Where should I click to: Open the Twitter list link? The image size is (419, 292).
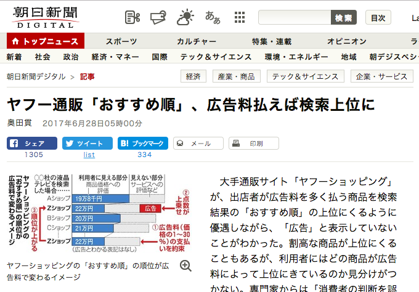89,155
